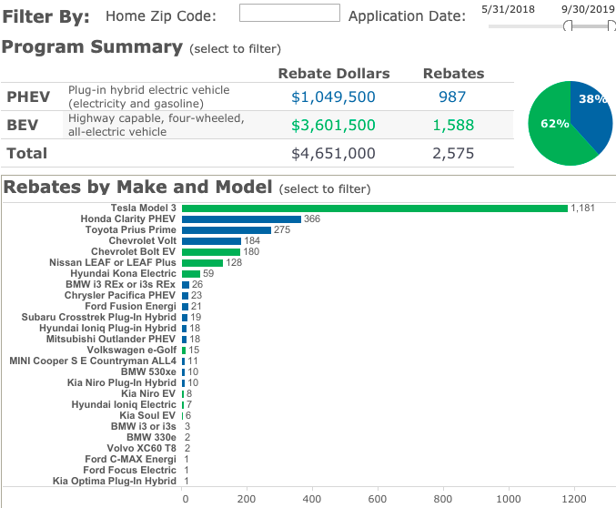Click the MINI Cooper S E Countryman ALL4 label
Viewport: 616px width, 508px height.
pos(93,361)
